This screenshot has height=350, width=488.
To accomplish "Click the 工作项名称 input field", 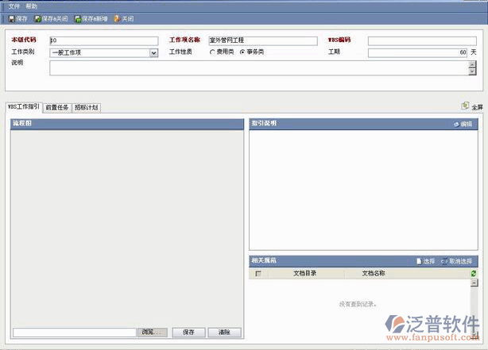I will pos(263,40).
